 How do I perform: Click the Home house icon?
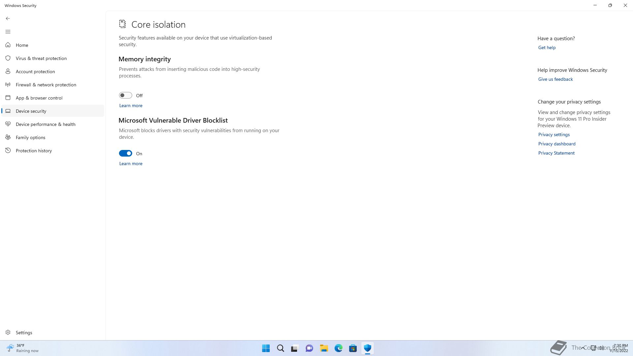(8, 45)
